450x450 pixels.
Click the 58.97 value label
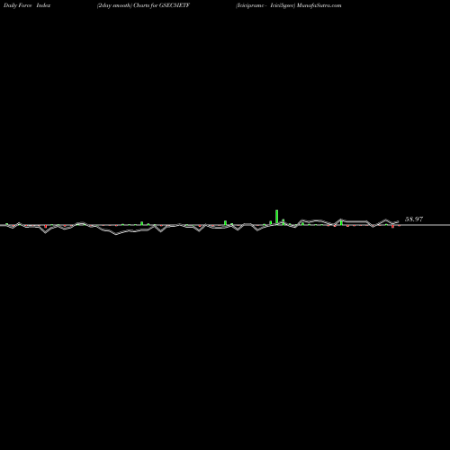click(x=414, y=219)
